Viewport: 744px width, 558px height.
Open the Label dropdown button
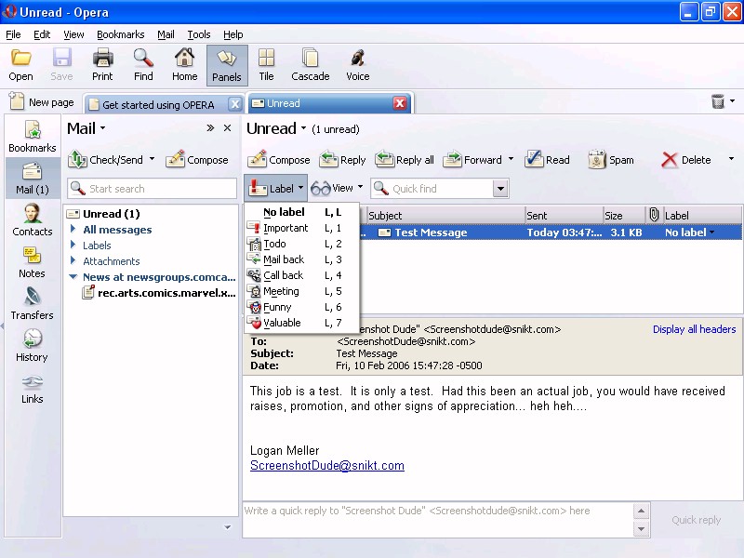276,189
